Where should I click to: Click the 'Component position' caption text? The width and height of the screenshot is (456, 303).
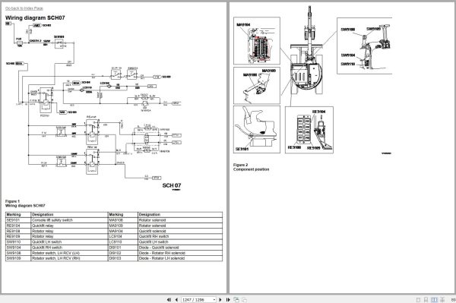tap(252, 169)
